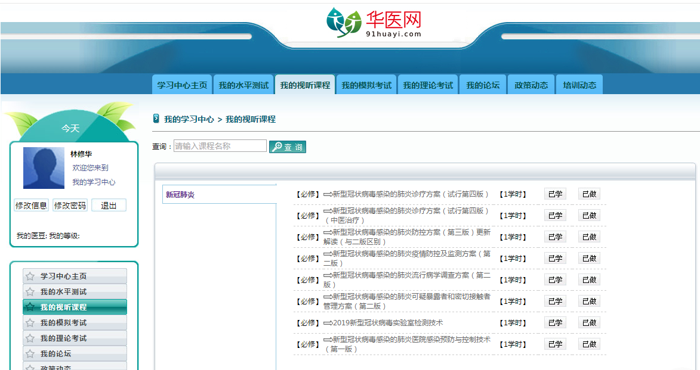Click star icon beside 学习中心主页 in sidebar

click(30, 276)
